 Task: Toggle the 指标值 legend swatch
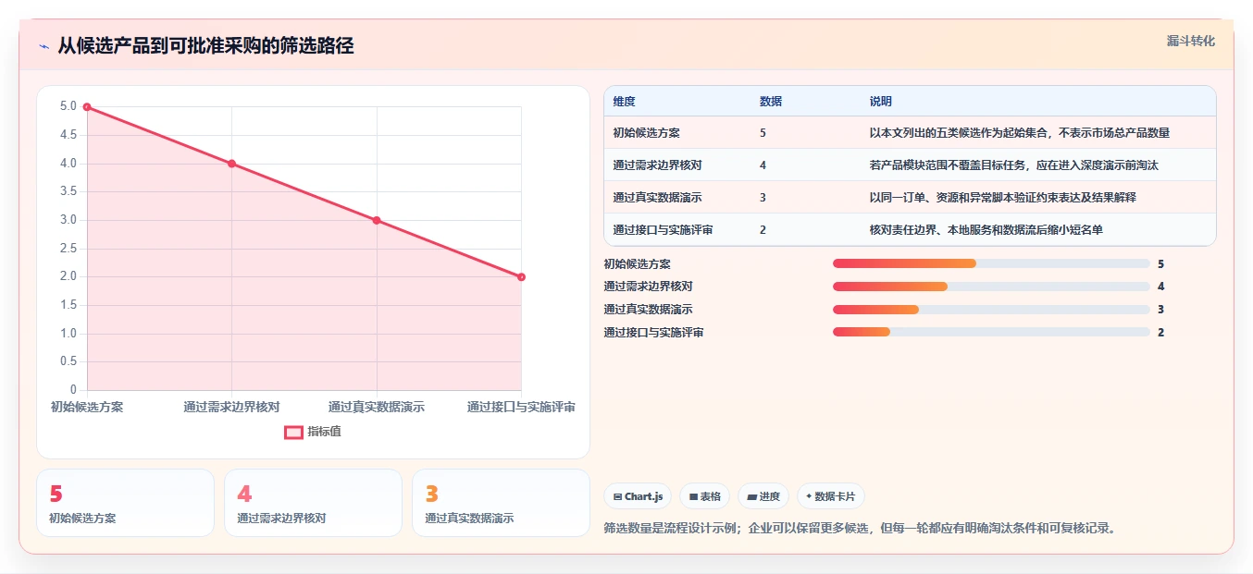click(x=293, y=432)
